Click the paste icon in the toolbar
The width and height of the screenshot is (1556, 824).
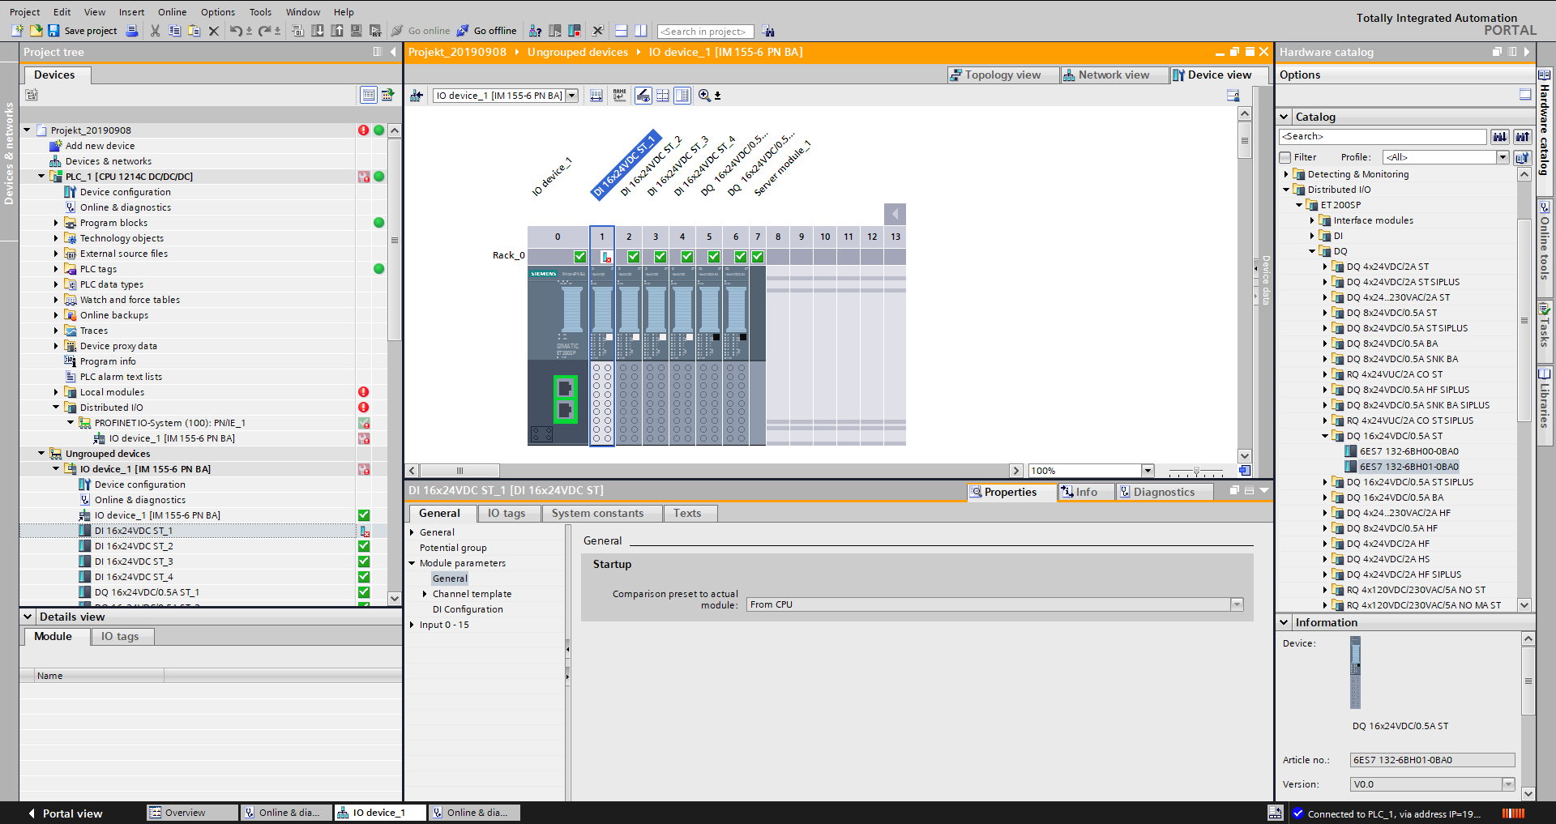pyautogui.click(x=194, y=31)
